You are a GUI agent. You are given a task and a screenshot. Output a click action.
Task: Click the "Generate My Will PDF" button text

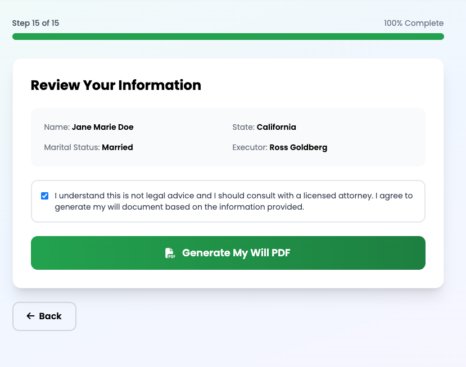236,253
